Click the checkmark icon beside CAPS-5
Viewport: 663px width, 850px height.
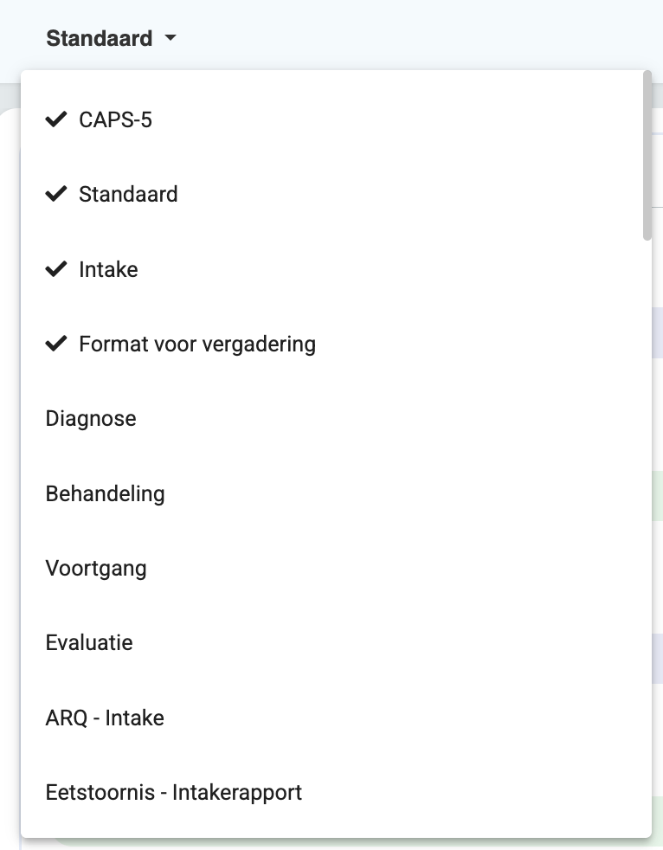click(x=56, y=119)
